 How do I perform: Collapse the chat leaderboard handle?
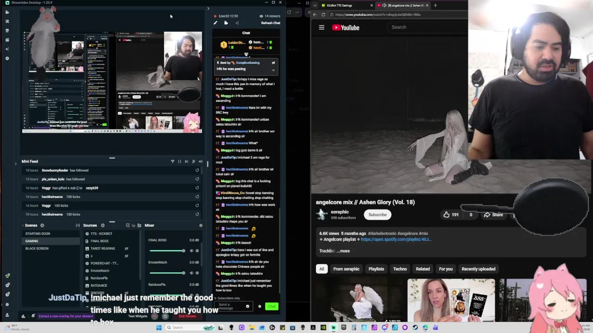tap(246, 55)
